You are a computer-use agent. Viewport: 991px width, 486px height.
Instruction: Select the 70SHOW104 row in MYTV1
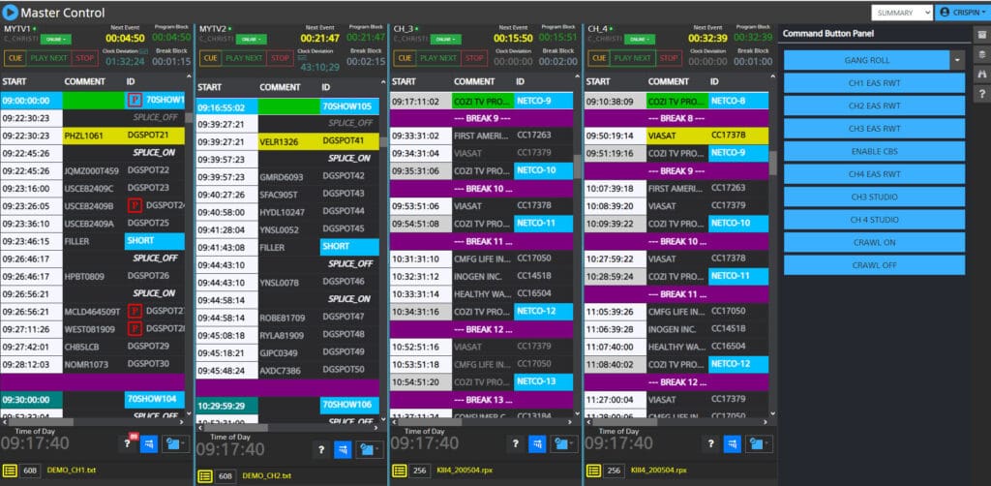tap(93, 400)
